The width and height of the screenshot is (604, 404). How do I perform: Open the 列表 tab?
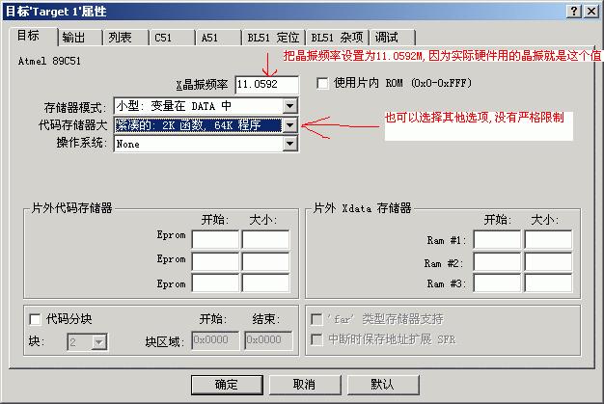point(121,38)
